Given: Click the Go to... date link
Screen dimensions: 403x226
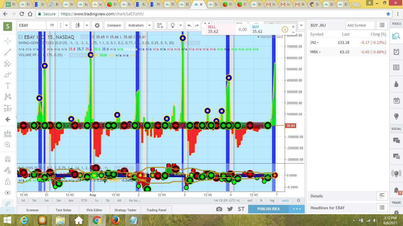Looking at the screenshot, I should (x=135, y=200).
